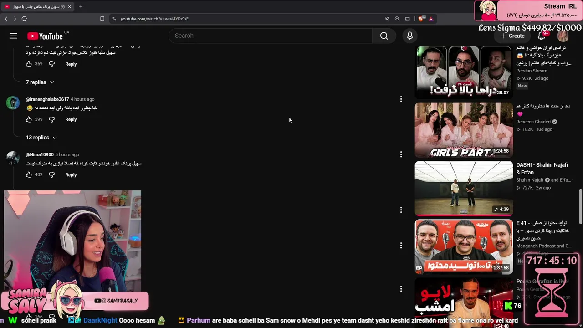Like the @Nima10900 comment
The image size is (583, 328).
point(29,175)
